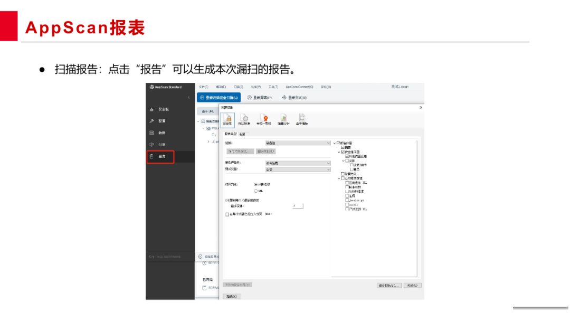The image size is (570, 321).
Task: Select the template-based report icon
Action: [x=302, y=119]
